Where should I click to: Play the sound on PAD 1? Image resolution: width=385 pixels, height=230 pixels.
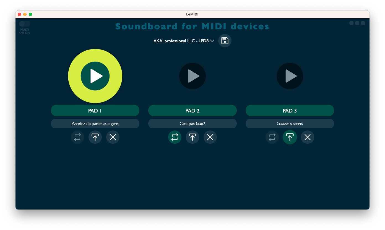95,76
